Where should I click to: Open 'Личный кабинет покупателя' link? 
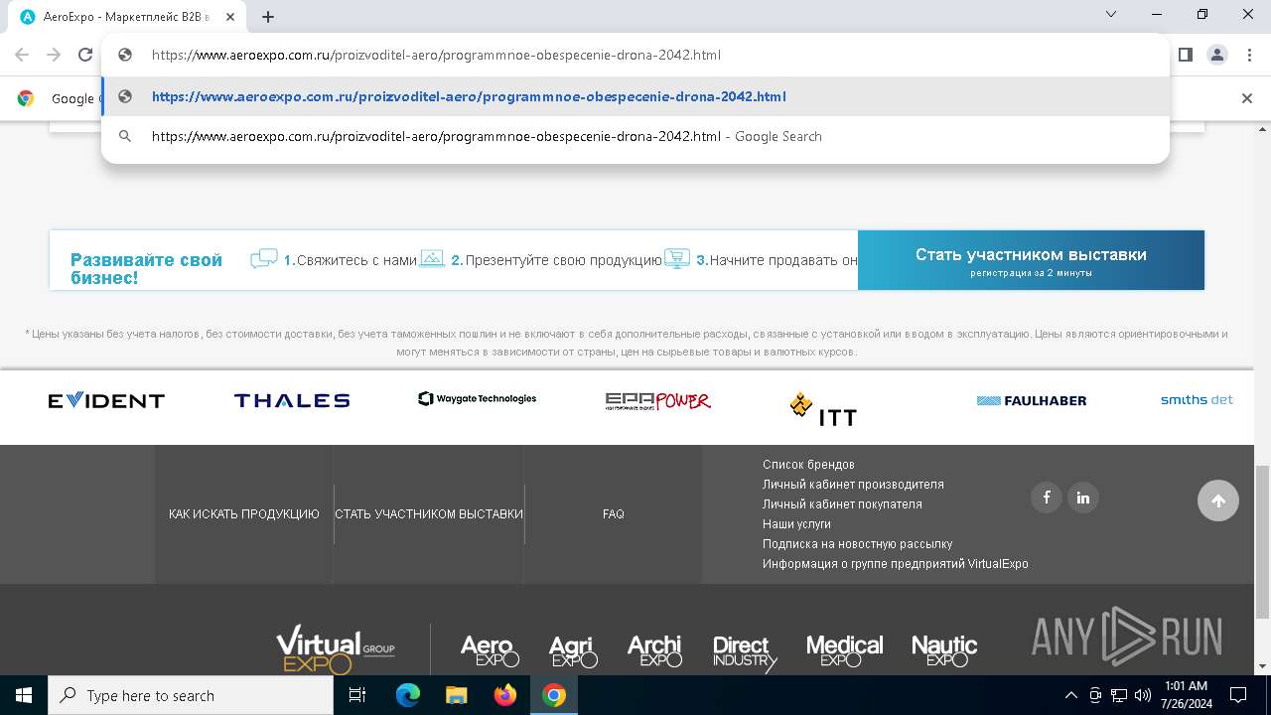click(x=842, y=504)
